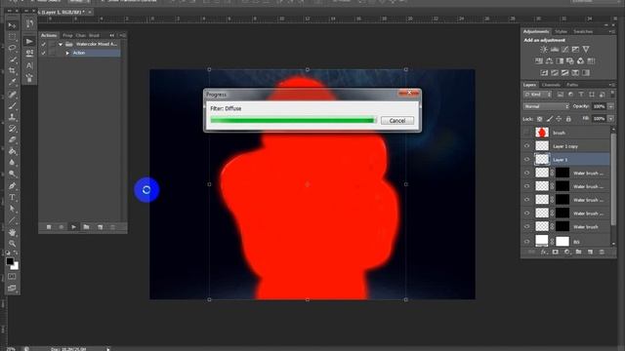This screenshot has width=625, height=351.
Task: Switch to the Channels tab
Action: 551,85
